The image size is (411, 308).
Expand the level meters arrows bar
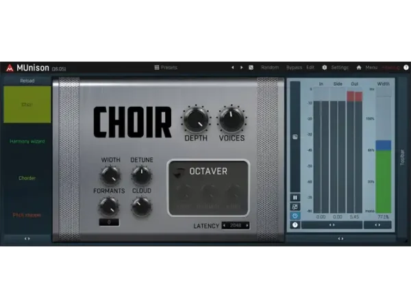click(x=332, y=225)
